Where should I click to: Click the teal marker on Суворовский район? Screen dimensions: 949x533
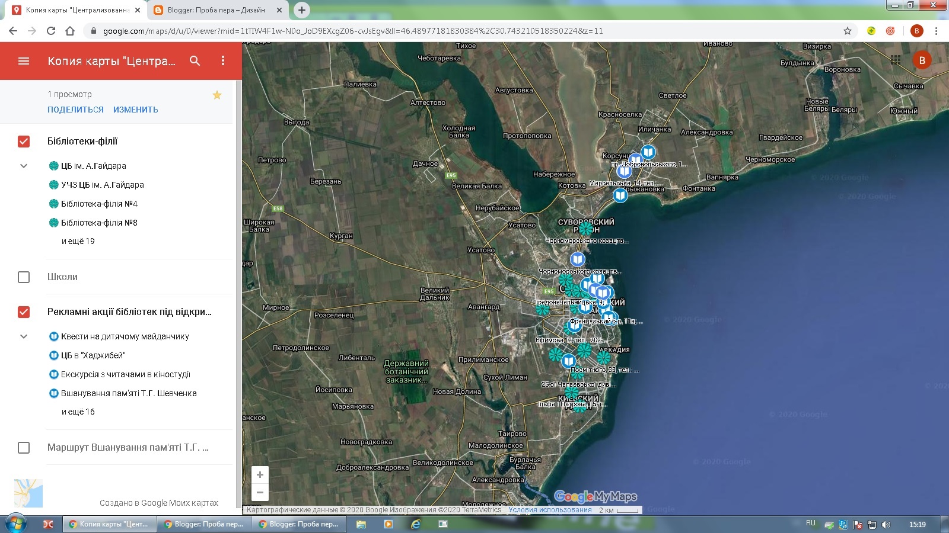(585, 228)
